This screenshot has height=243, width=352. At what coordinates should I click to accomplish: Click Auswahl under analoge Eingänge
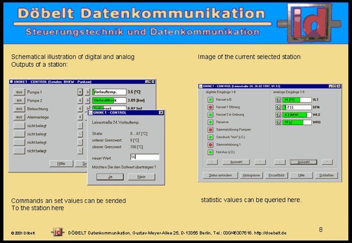point(304,162)
